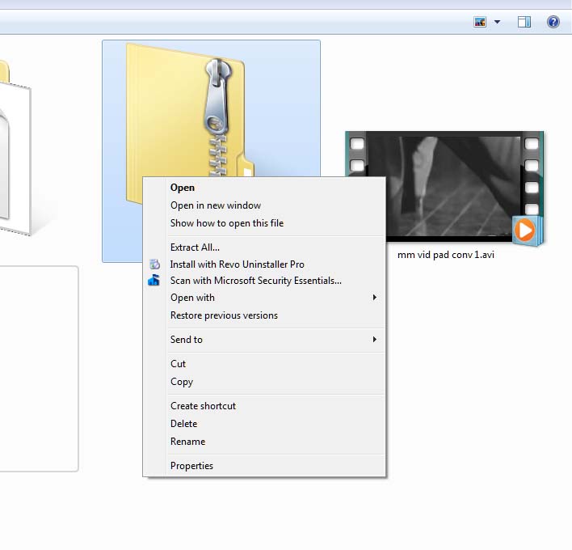Click the Security Essentials castle icon
This screenshot has height=550, width=572.
point(154,280)
